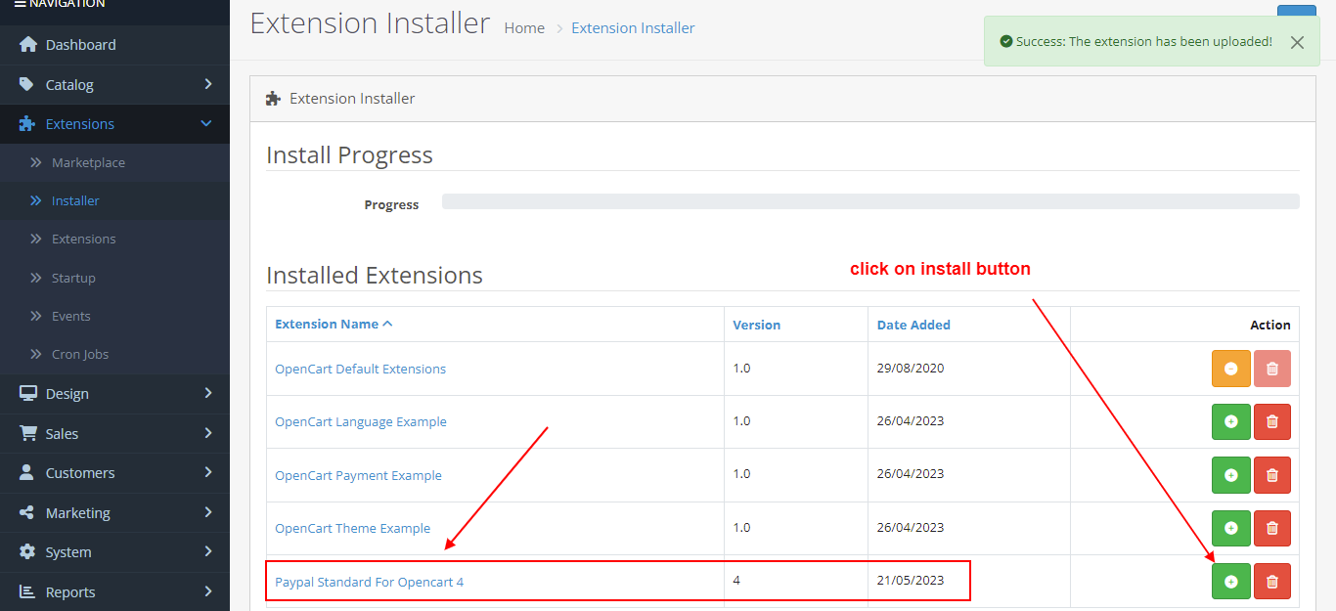Click OpenCart Payment Example name text
The height and width of the screenshot is (611, 1336).
(358, 475)
